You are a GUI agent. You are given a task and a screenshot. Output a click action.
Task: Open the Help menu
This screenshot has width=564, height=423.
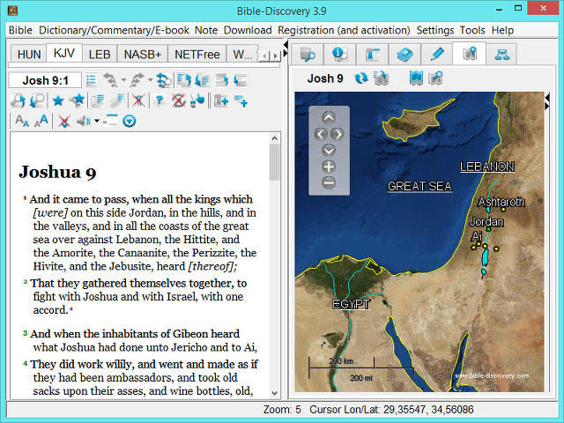tap(502, 30)
